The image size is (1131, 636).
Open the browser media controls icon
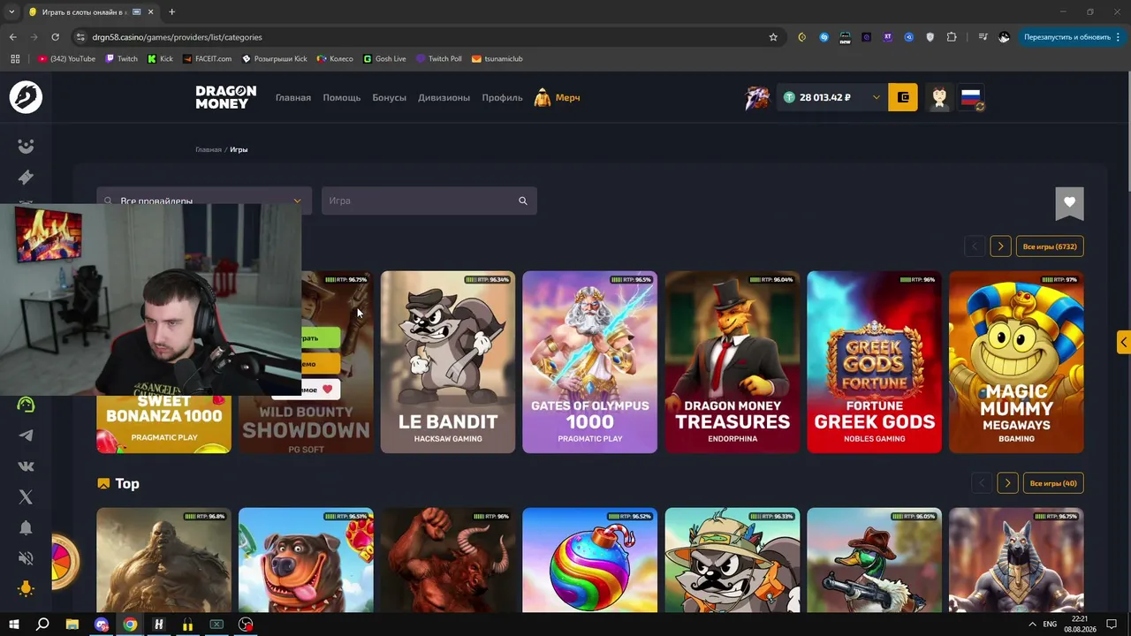click(x=983, y=37)
